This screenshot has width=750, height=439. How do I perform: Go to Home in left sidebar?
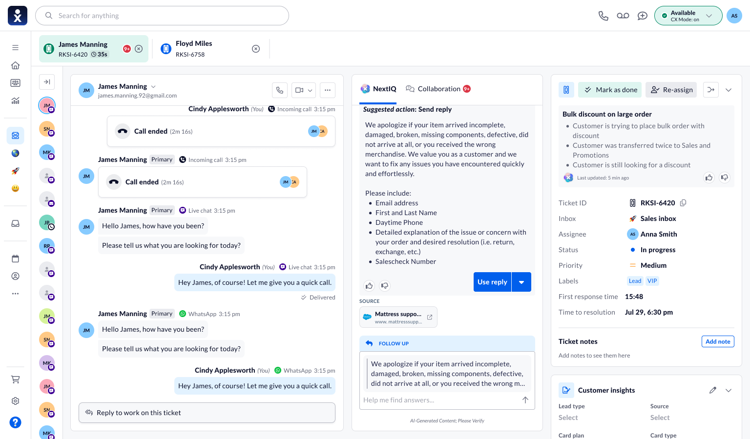coord(16,65)
